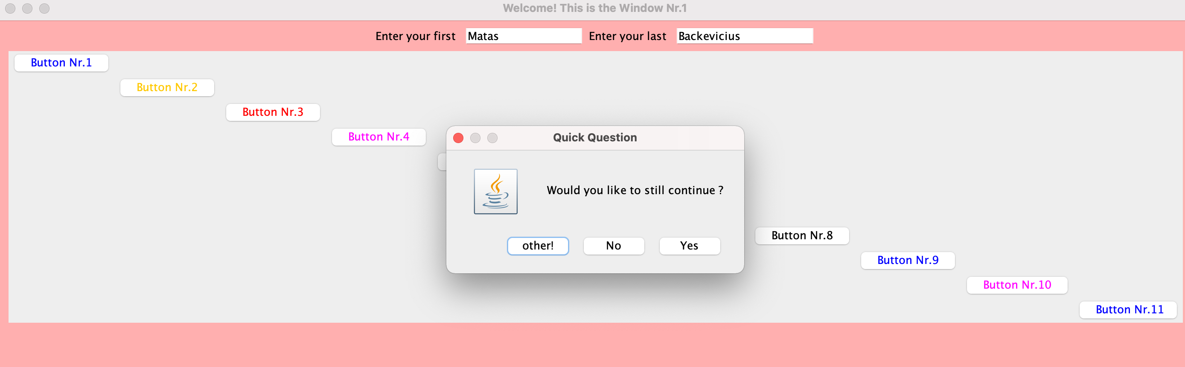Hit the magenta Button Nr.4

pyautogui.click(x=379, y=137)
